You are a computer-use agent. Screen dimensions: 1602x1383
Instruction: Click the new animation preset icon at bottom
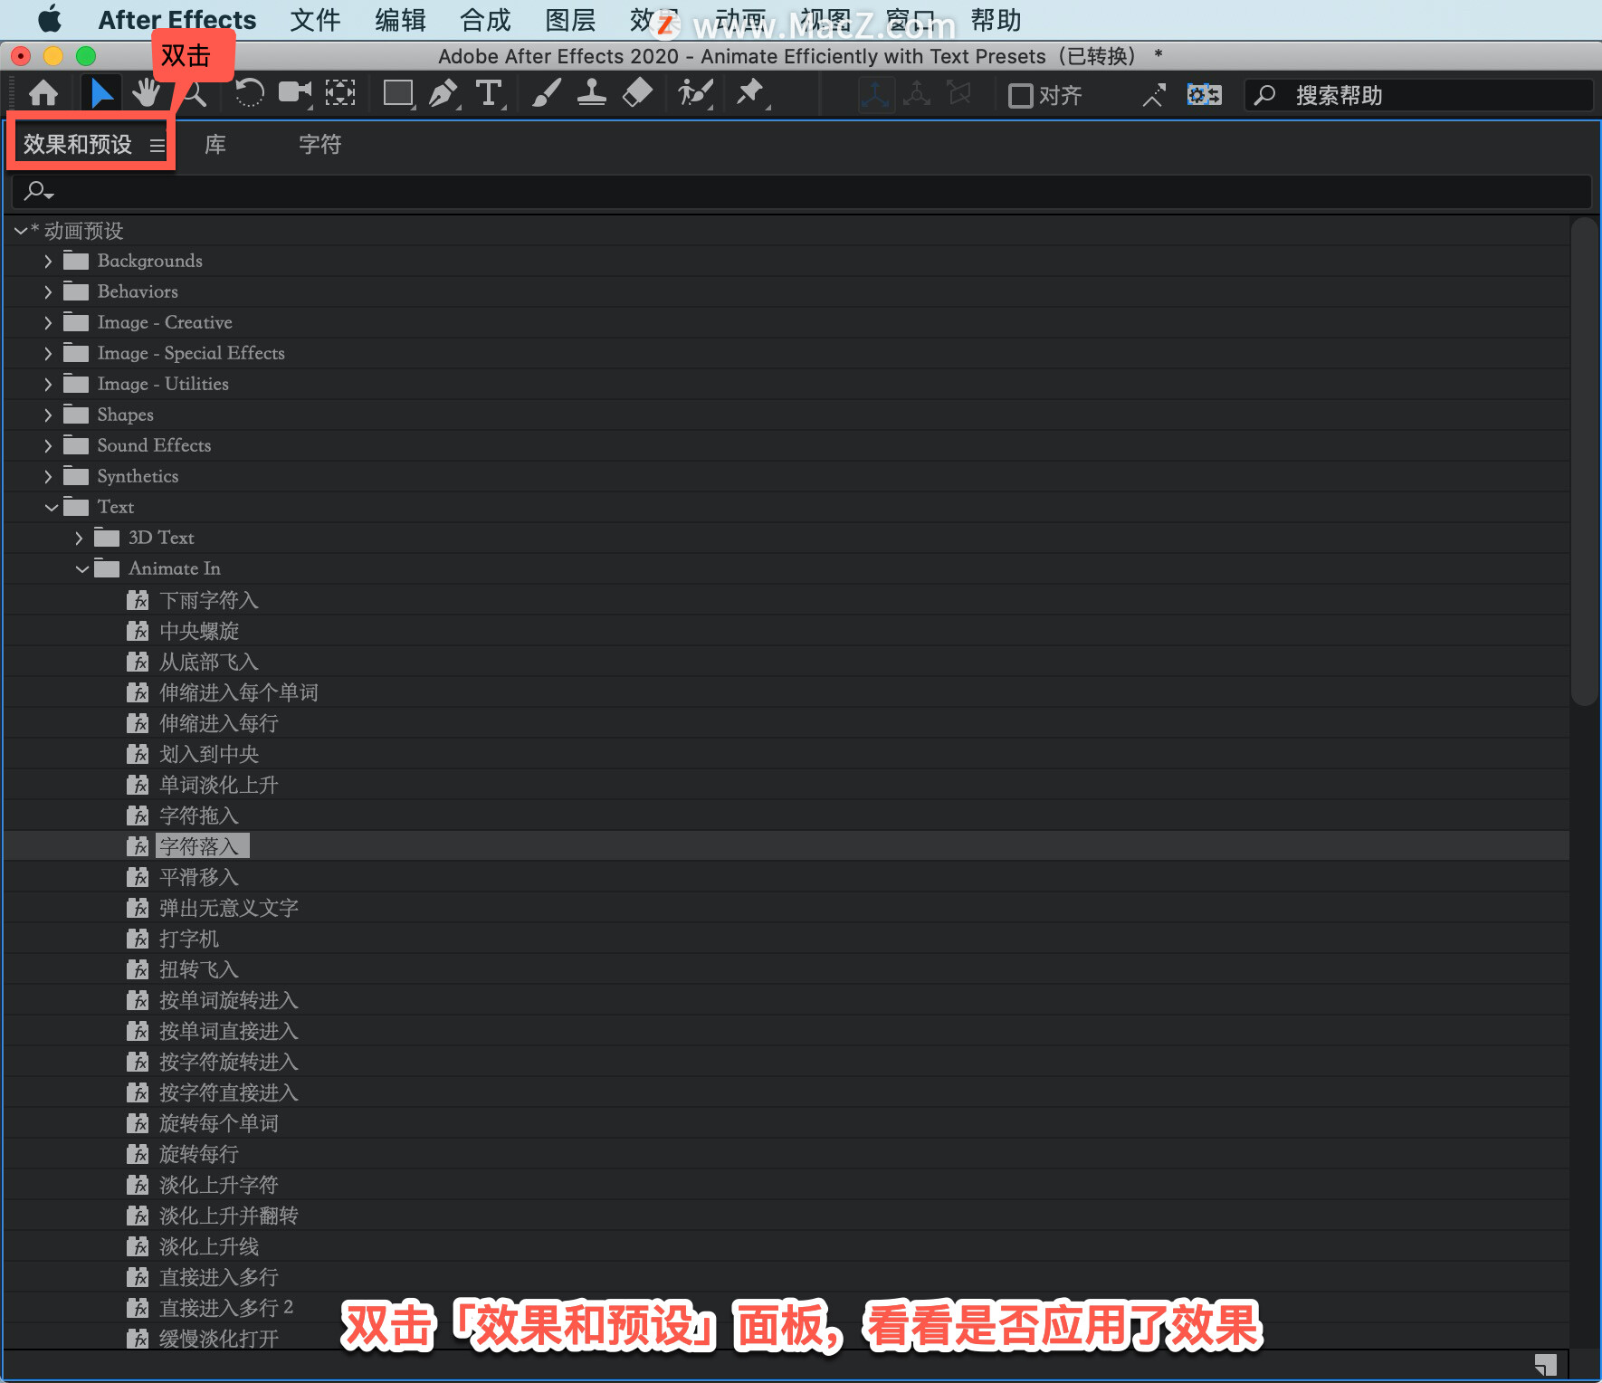(1546, 1364)
